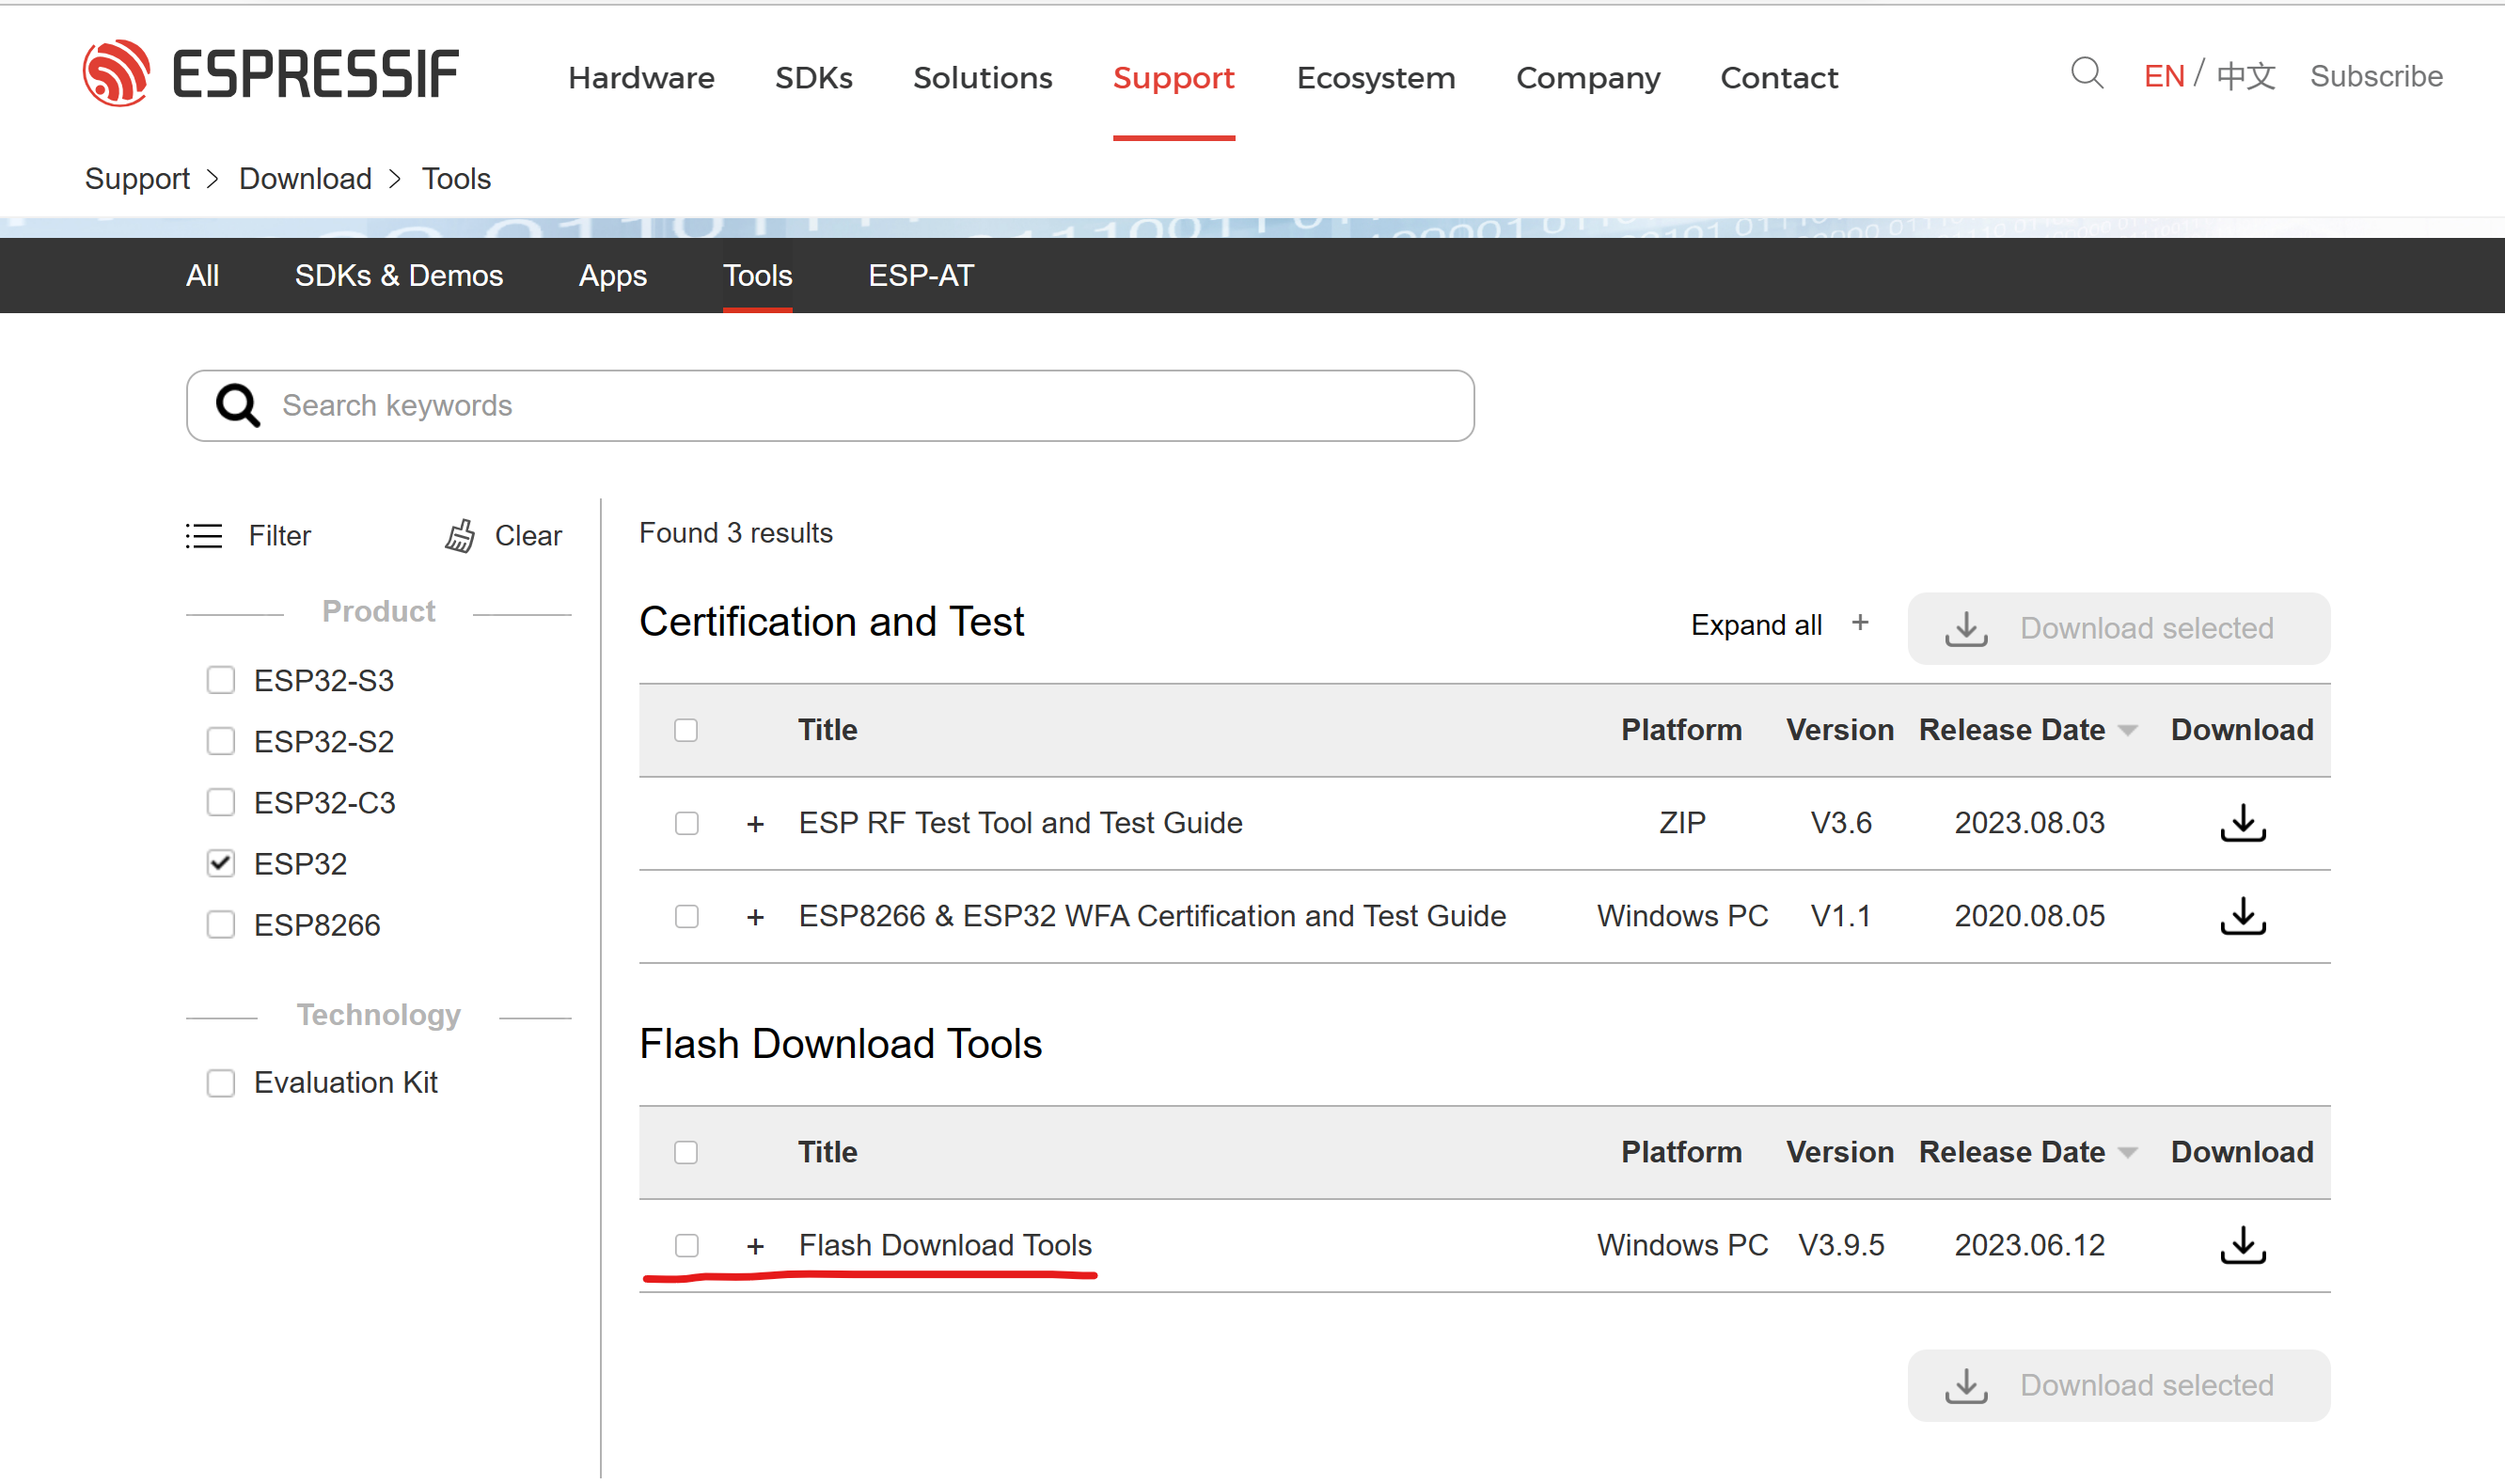Go to Download breadcrumb link

(x=305, y=179)
